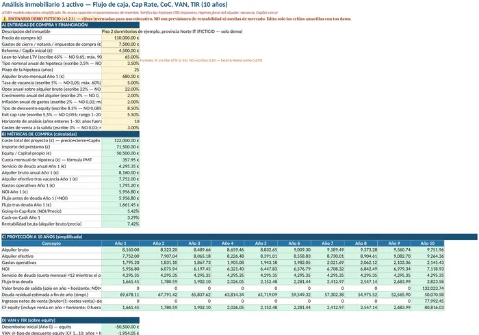
Task: Click Alquiler efectivo tras vacancia value 7,752.00 €
Action: coord(120,179)
